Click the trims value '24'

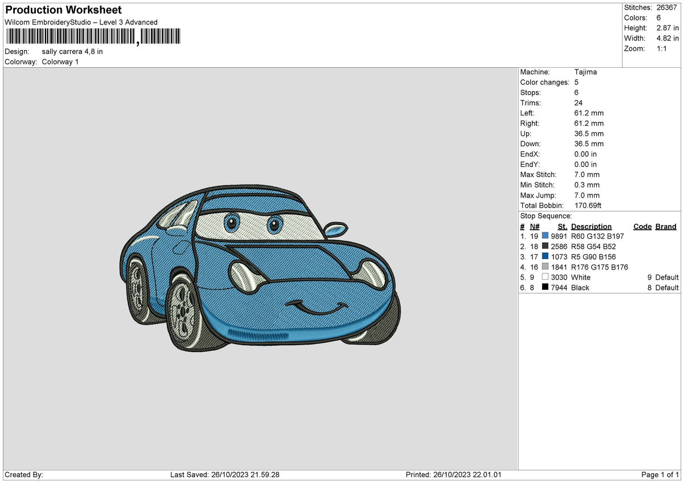click(579, 103)
